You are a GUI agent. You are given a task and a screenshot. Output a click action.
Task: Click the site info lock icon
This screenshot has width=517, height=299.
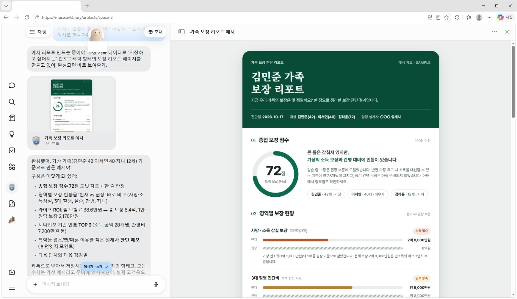point(37,17)
